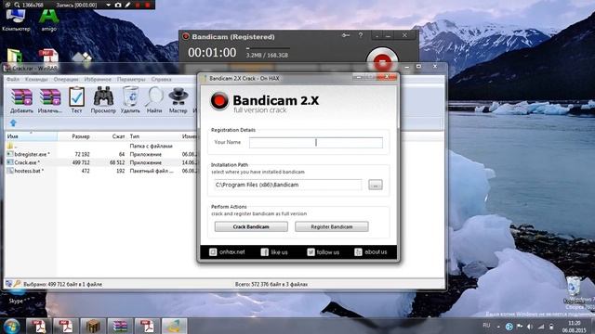Click the Installation Path text field
Image resolution: width=595 pixels, height=334 pixels.
pyautogui.click(x=288, y=185)
